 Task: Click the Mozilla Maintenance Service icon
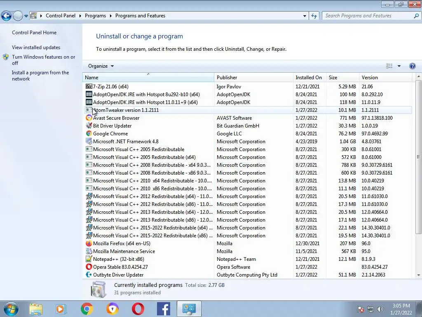pyautogui.click(x=89, y=251)
